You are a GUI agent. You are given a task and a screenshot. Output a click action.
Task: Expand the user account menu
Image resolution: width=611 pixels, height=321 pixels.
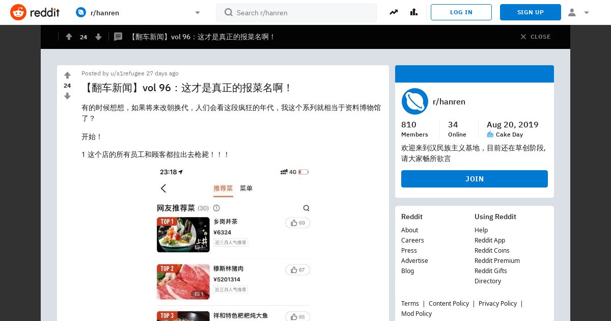(578, 12)
